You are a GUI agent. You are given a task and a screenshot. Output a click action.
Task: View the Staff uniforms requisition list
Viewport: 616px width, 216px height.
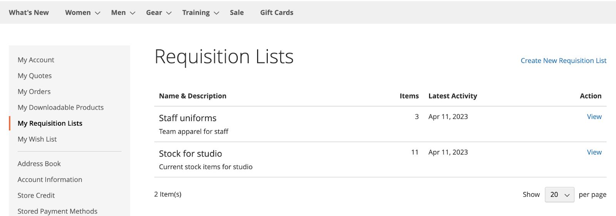pos(594,117)
